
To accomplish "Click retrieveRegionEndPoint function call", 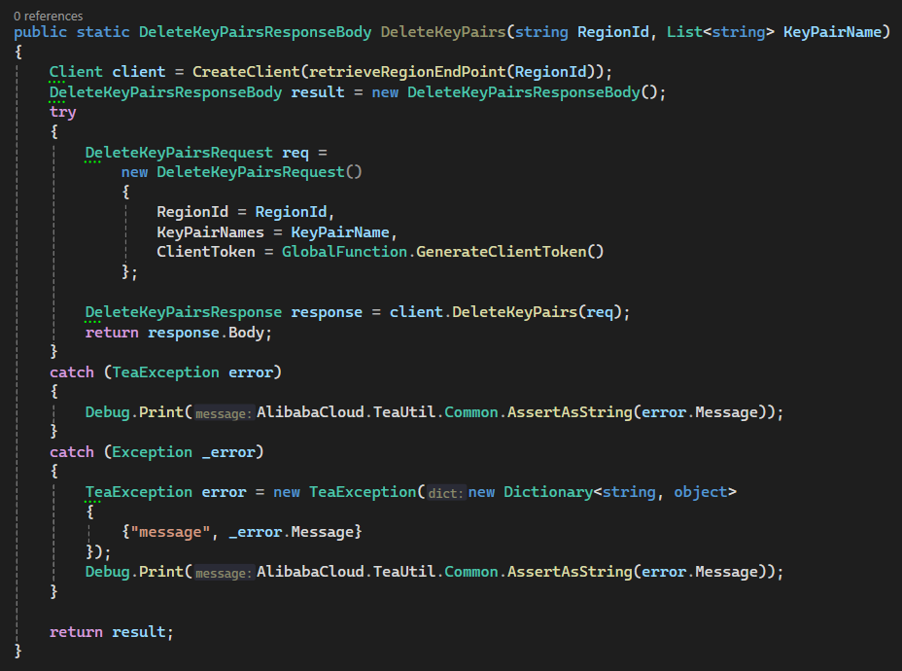I will click(407, 72).
